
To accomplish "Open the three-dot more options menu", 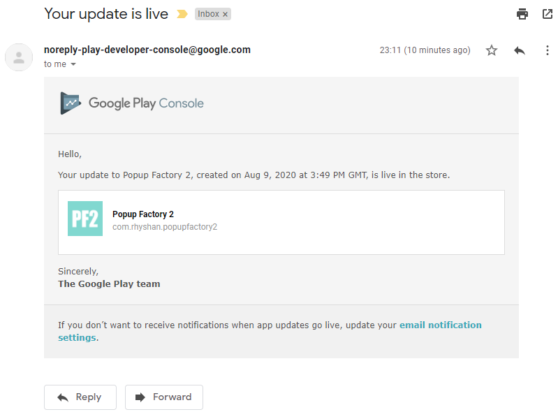I will coord(548,50).
